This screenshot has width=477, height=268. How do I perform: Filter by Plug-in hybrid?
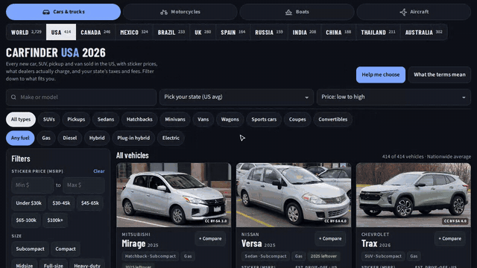click(133, 138)
